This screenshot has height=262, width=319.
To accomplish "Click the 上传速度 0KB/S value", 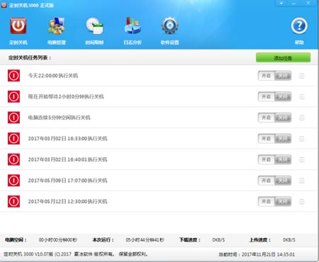I will pyautogui.click(x=289, y=240).
